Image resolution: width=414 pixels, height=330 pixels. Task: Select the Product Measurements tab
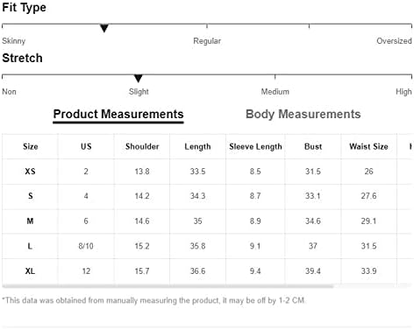click(x=118, y=114)
